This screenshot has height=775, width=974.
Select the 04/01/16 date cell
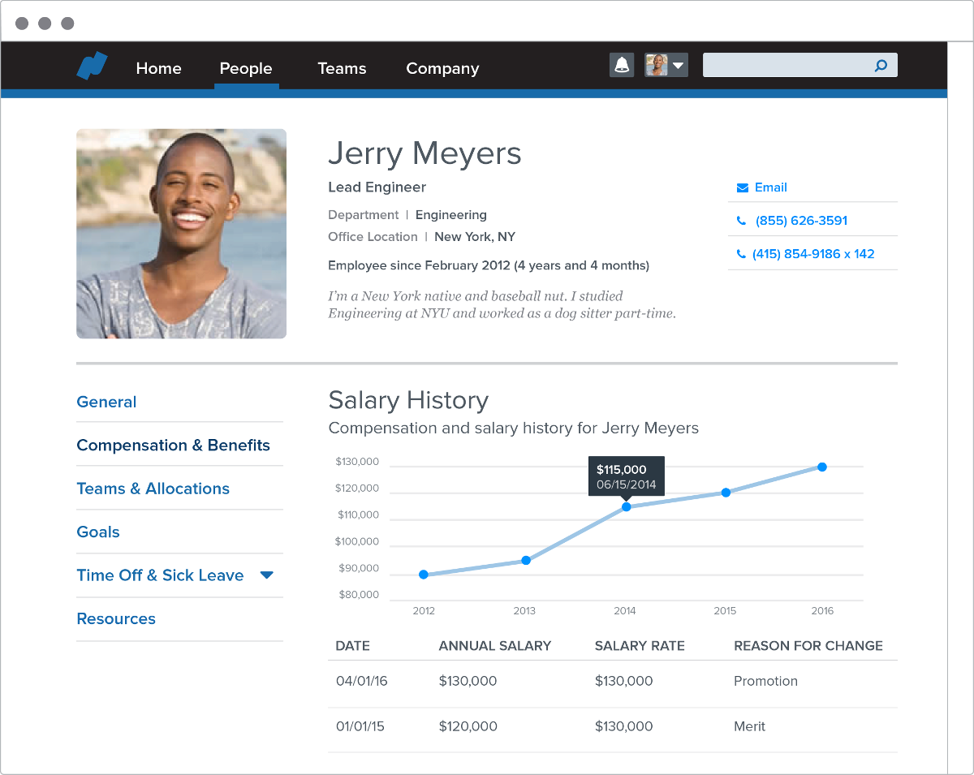(x=362, y=681)
